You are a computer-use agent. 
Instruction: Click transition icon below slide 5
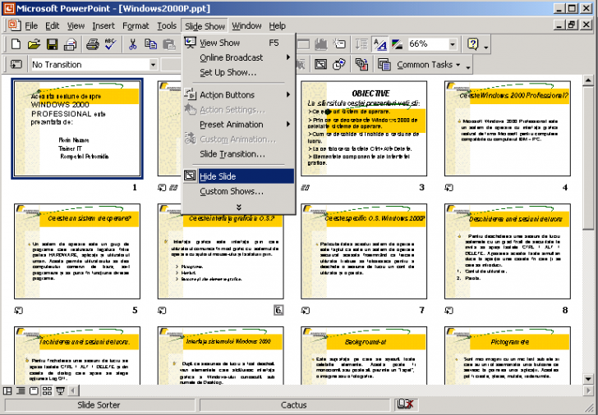point(18,311)
